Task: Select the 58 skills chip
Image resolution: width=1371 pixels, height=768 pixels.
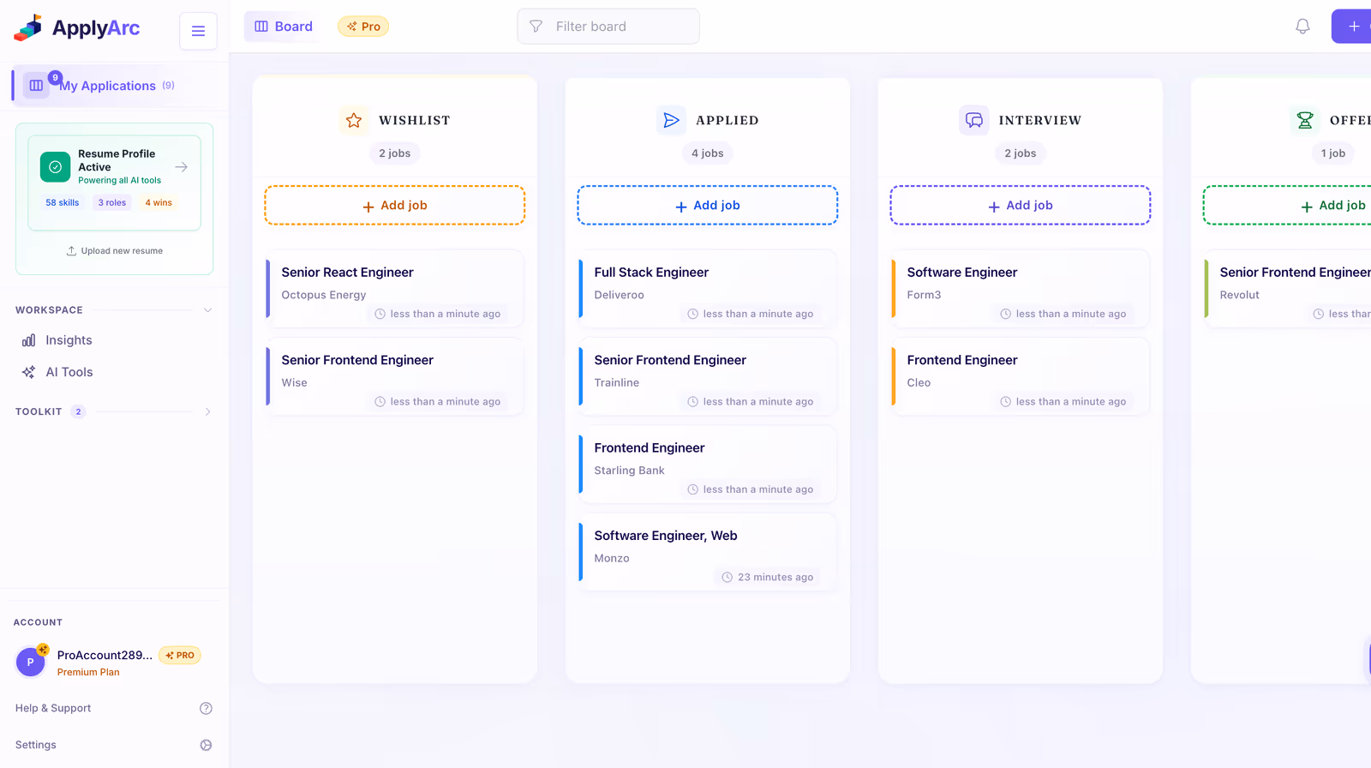Action: [63, 203]
